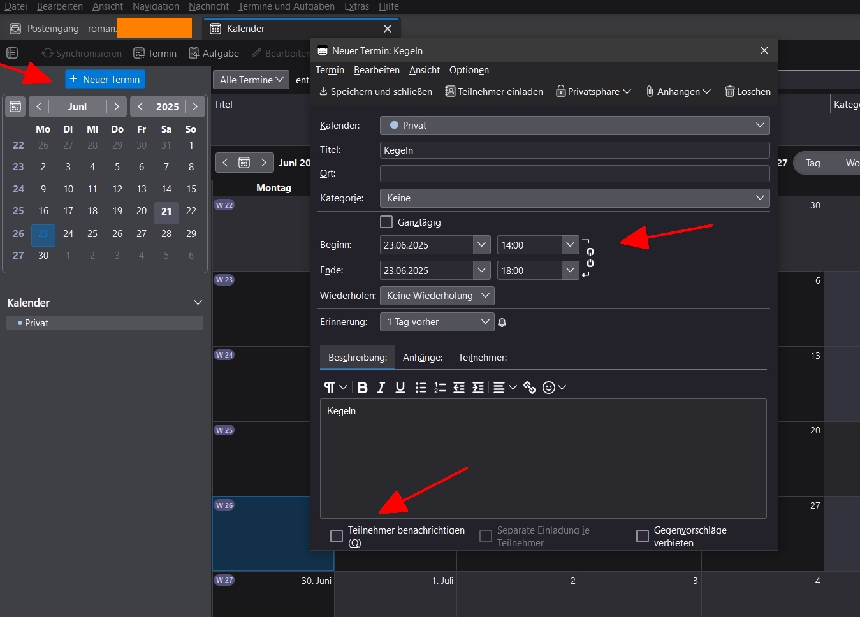The width and height of the screenshot is (860, 617).
Task: Enable Teilnehmer benachrichtigen checkbox
Action: click(x=337, y=536)
